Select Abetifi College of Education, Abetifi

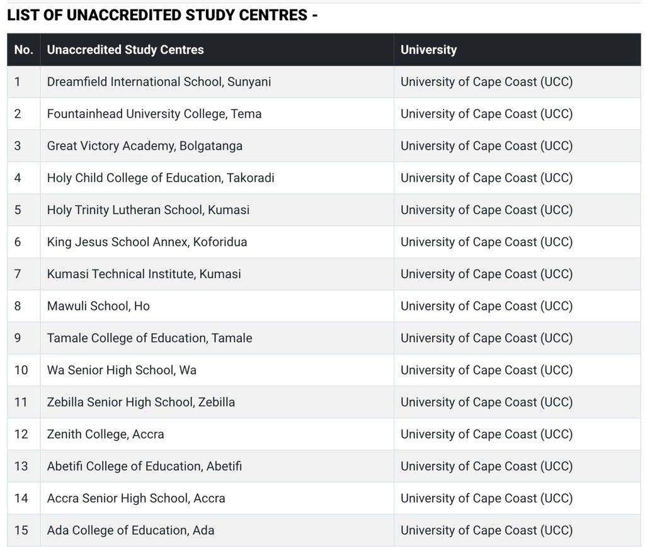point(144,467)
